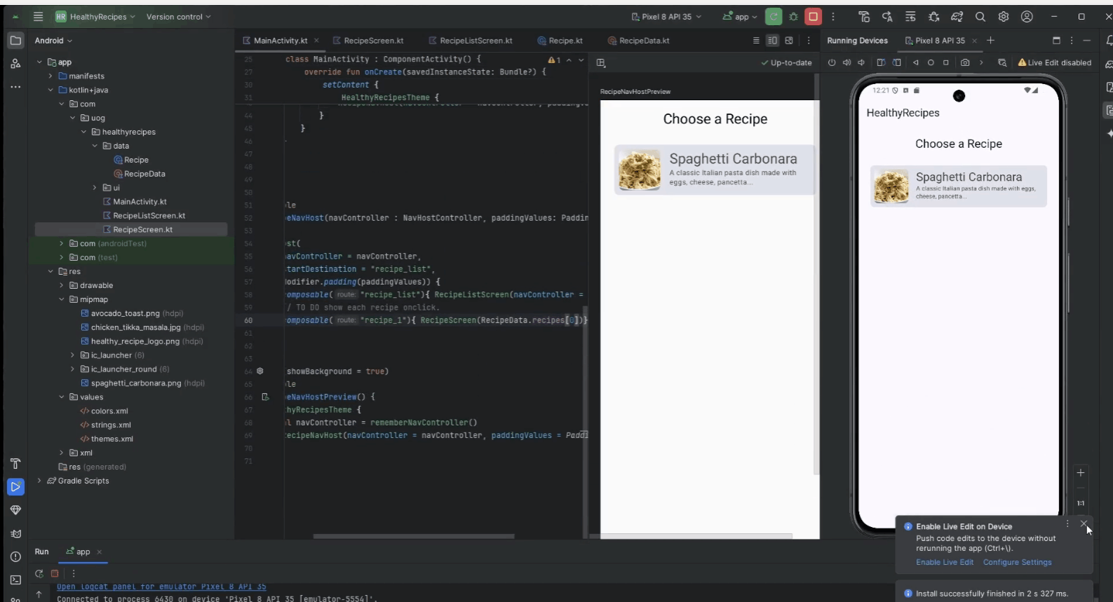Open the App Quality Insights diamond icon

[x=15, y=510]
